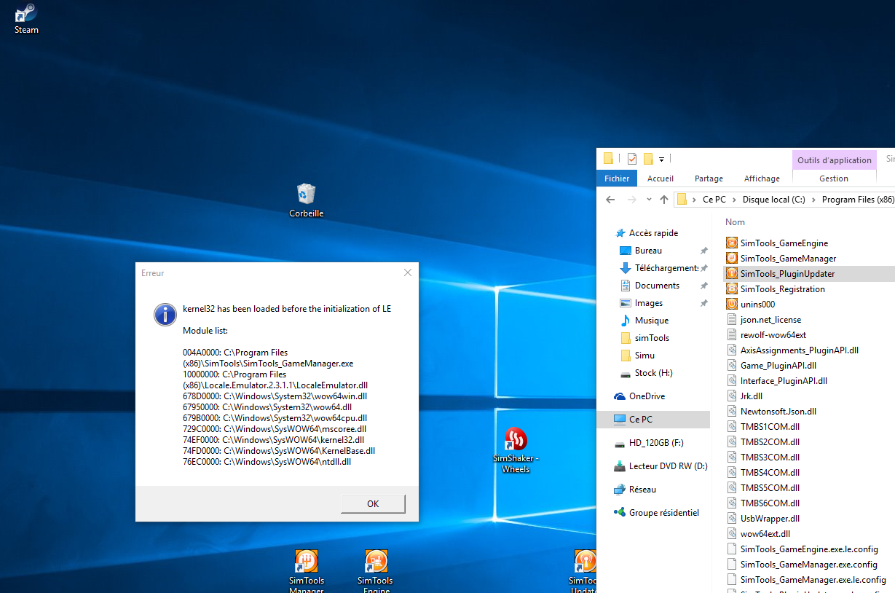895x593 pixels.
Task: Switch to the Accueil ribbon tab
Action: (661, 178)
